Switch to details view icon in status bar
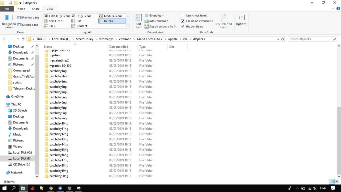Viewport: 341px width, 192px height. (x=332, y=182)
